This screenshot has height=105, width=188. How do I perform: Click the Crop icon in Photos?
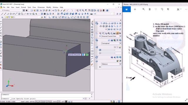tap(168, 9)
